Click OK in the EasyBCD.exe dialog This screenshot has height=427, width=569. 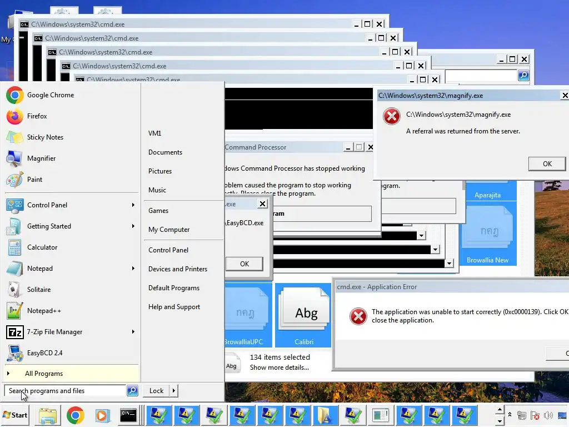(244, 264)
